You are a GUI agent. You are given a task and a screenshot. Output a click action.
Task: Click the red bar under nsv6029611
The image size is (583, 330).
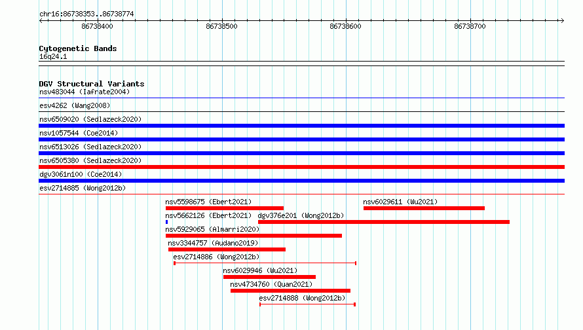click(x=424, y=208)
